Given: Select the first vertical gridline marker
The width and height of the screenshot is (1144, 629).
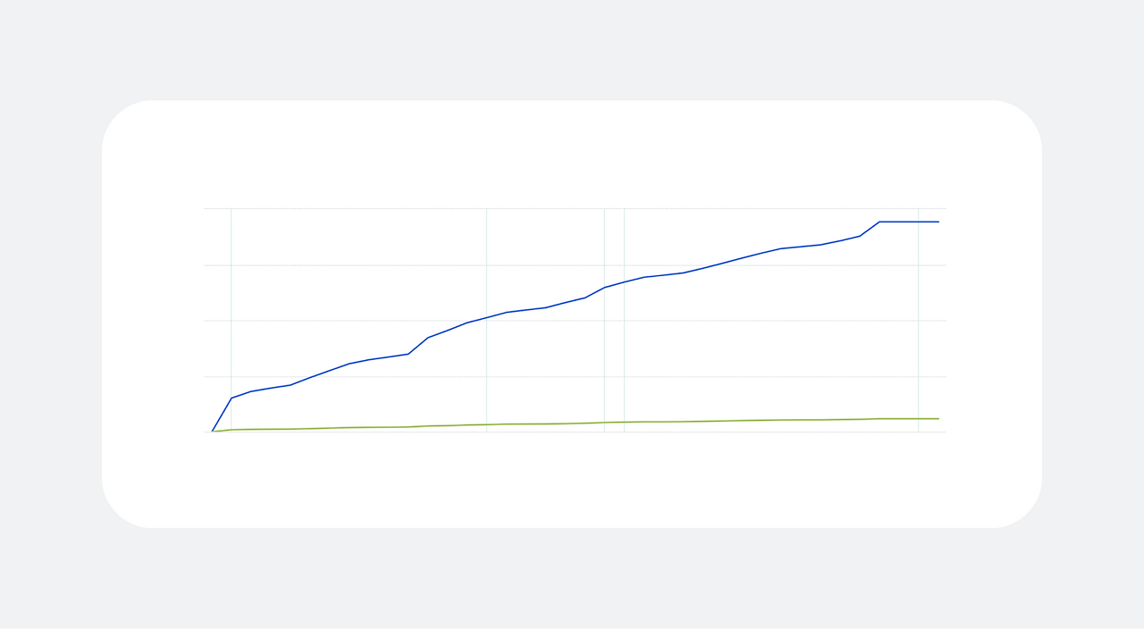Looking at the screenshot, I should click(x=231, y=320).
